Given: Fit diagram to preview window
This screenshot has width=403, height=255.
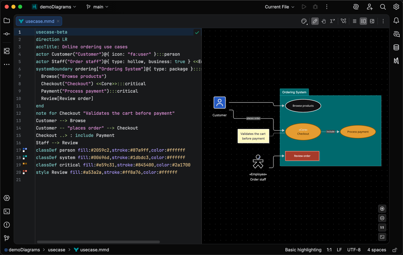Looking at the screenshot, I should pos(382,237).
